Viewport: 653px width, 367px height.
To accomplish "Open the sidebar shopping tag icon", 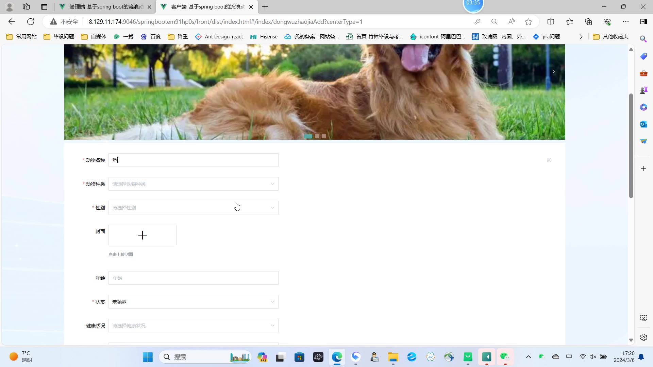I will [x=643, y=56].
